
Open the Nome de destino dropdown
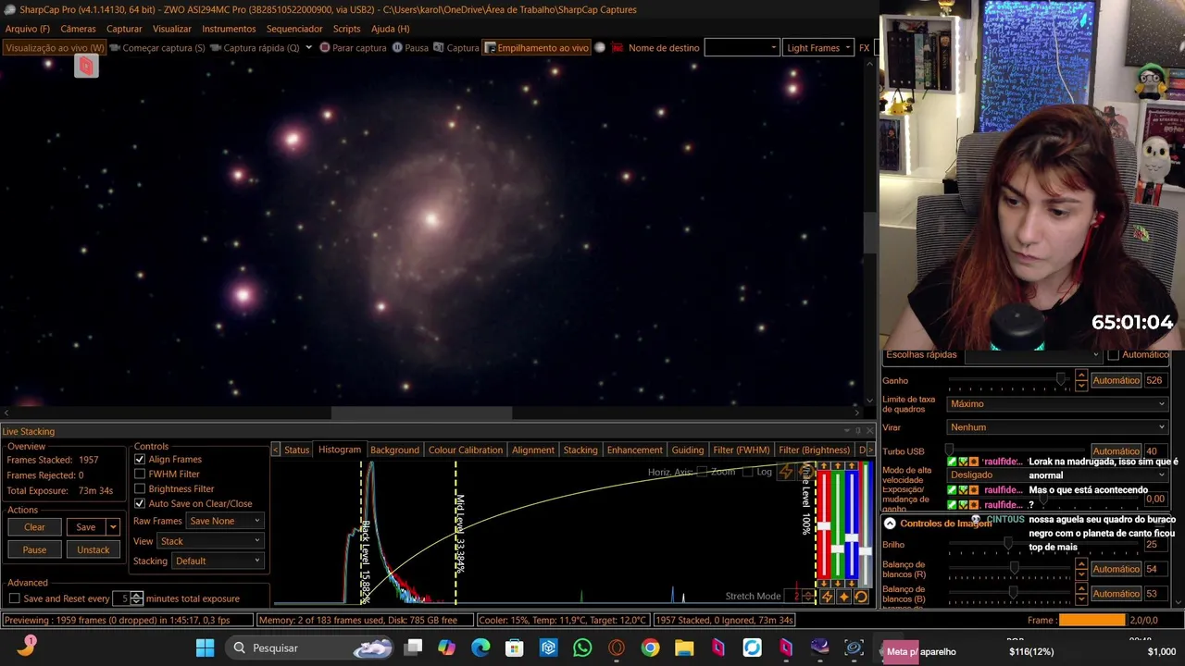(742, 47)
